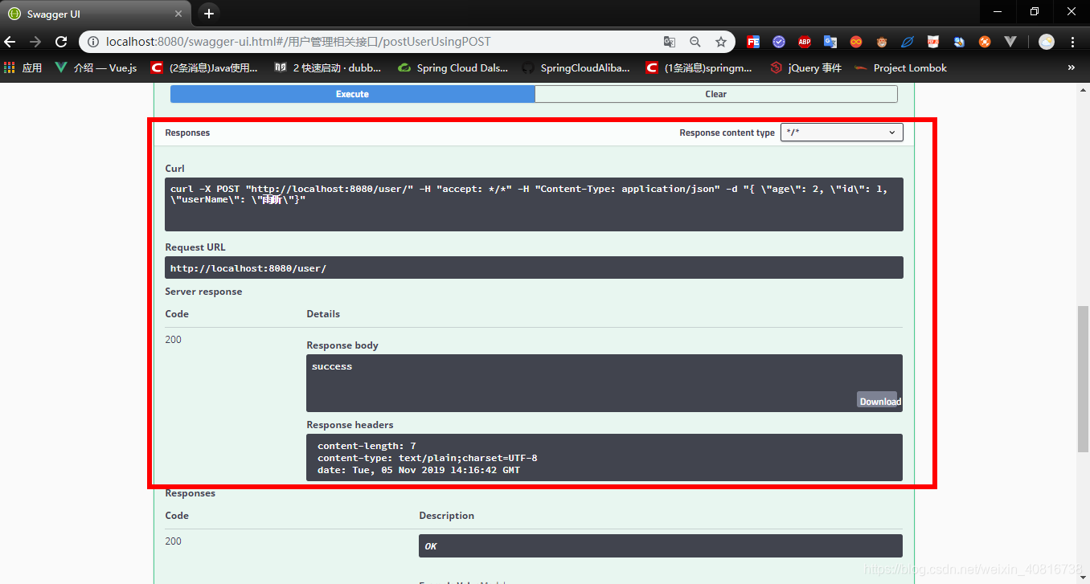Open a new browser tab
1090x584 pixels.
pos(209,14)
